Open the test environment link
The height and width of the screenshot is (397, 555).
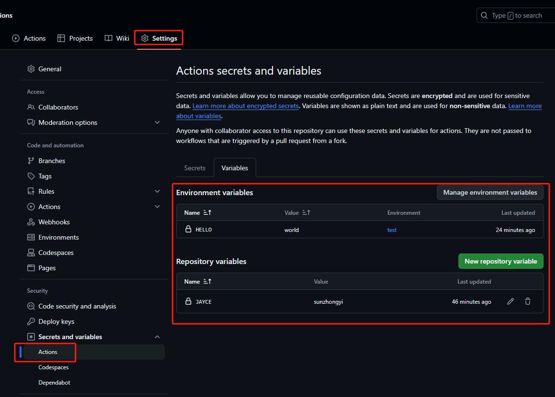click(x=392, y=230)
